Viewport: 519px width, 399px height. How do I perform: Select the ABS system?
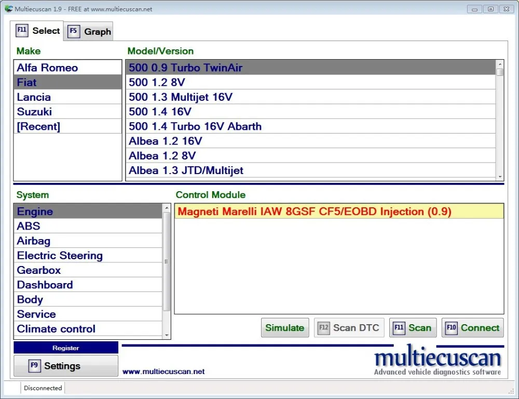tap(88, 225)
